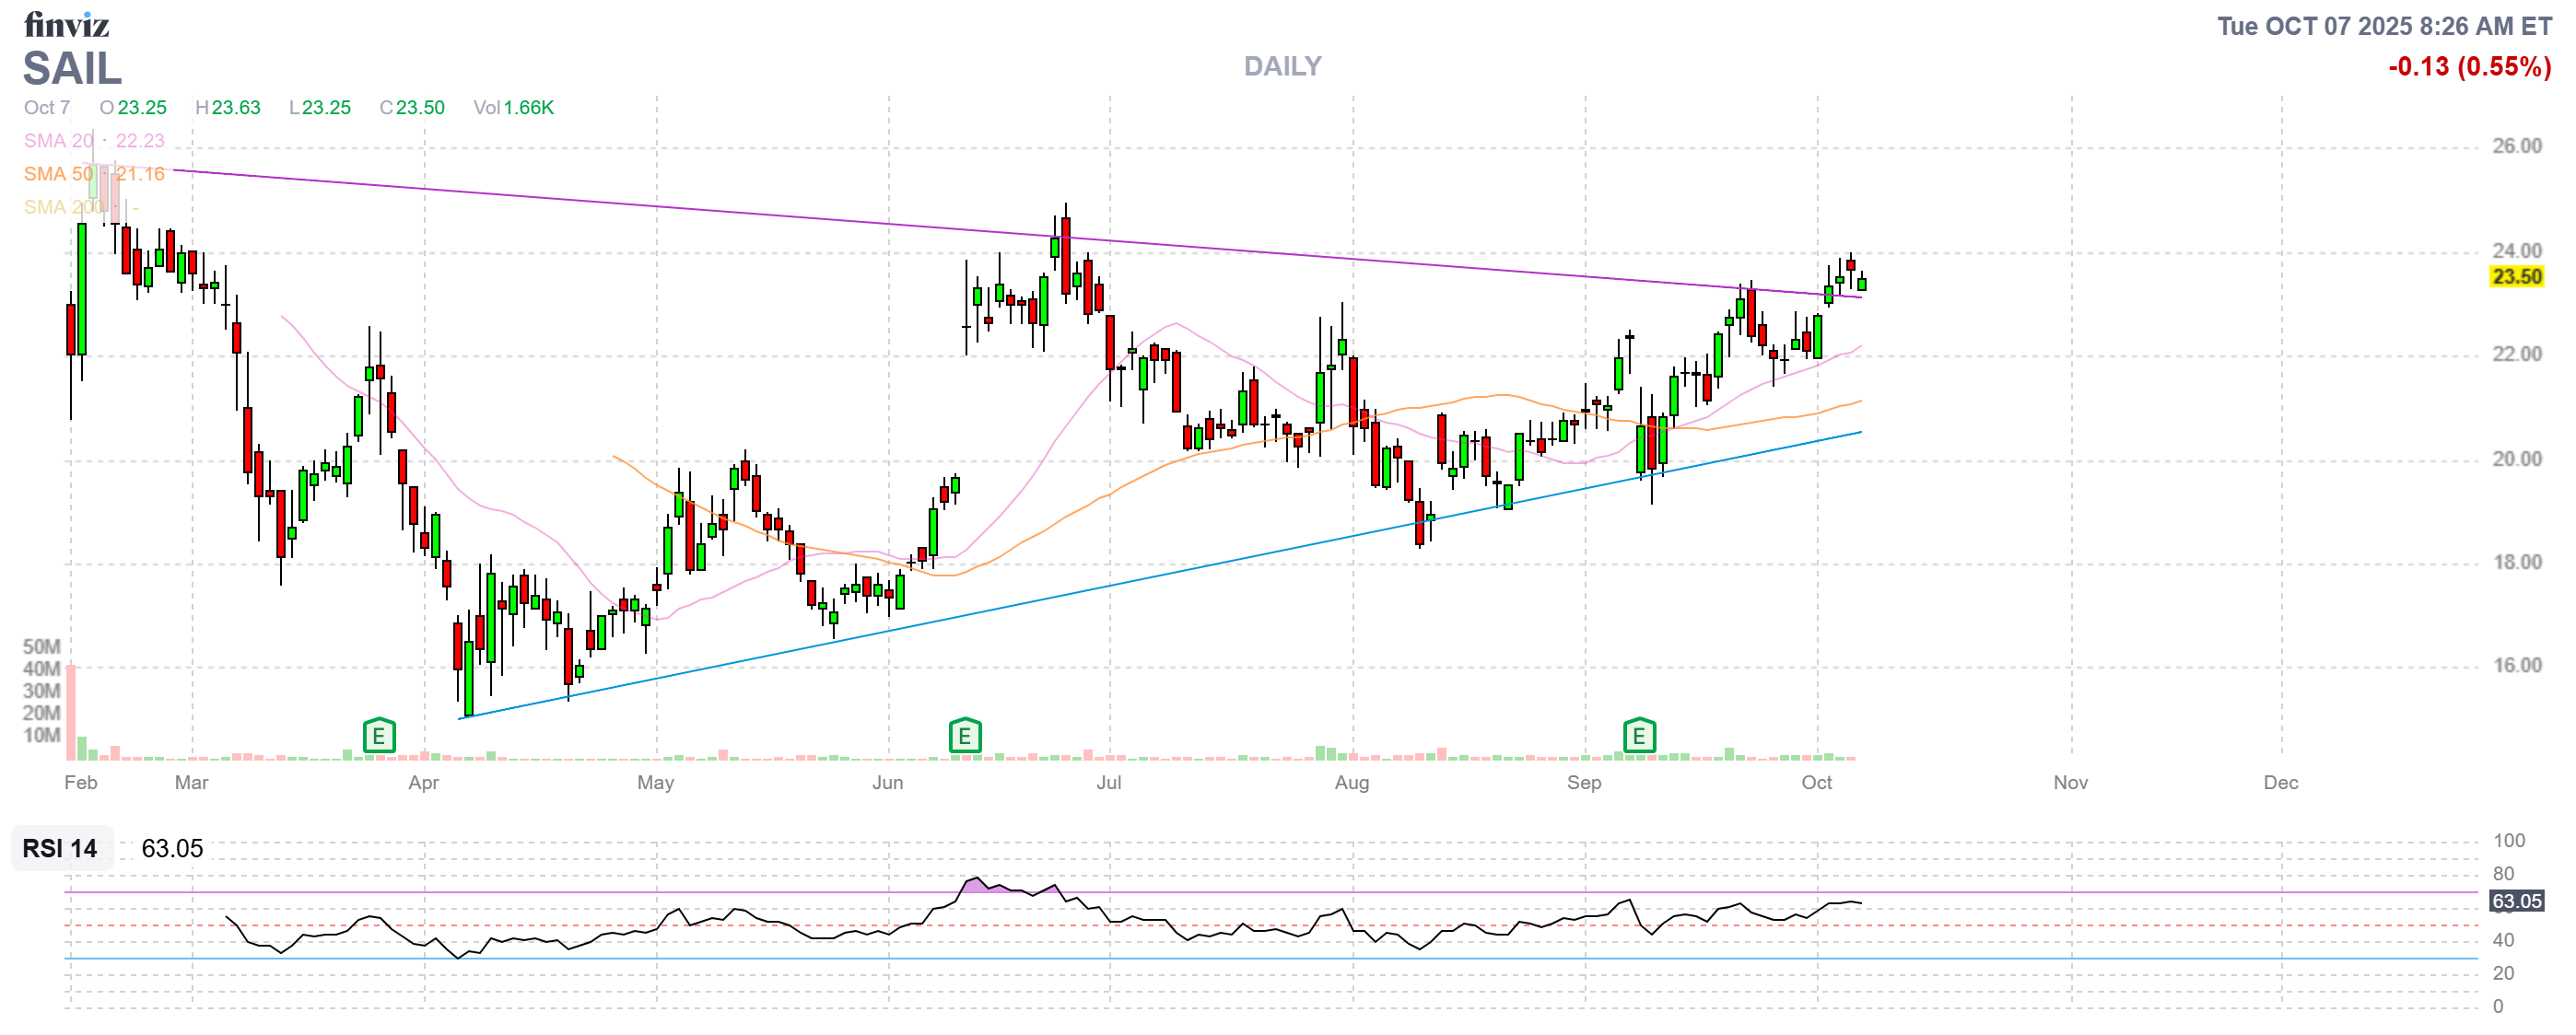Image resolution: width=2576 pixels, height=1035 pixels.
Task: Toggle the SMA 200 indicator label
Action: point(63,207)
